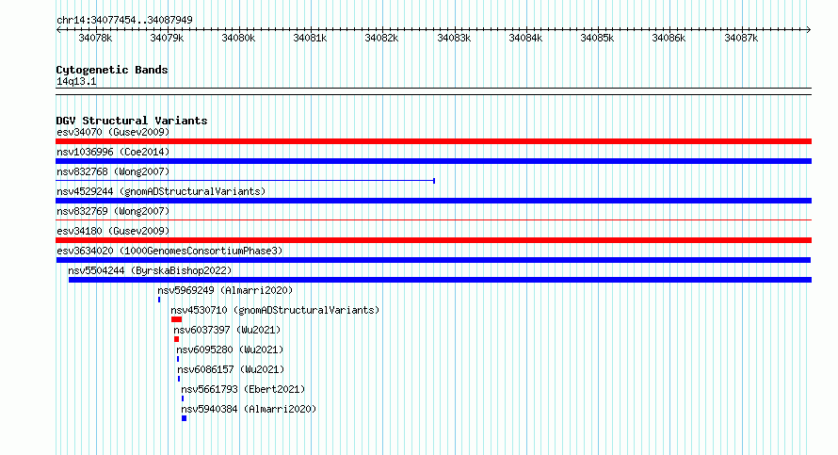Image resolution: width=838 pixels, height=455 pixels.
Task: Click the esv34070 (Gusev2009) label
Action: click(x=113, y=132)
